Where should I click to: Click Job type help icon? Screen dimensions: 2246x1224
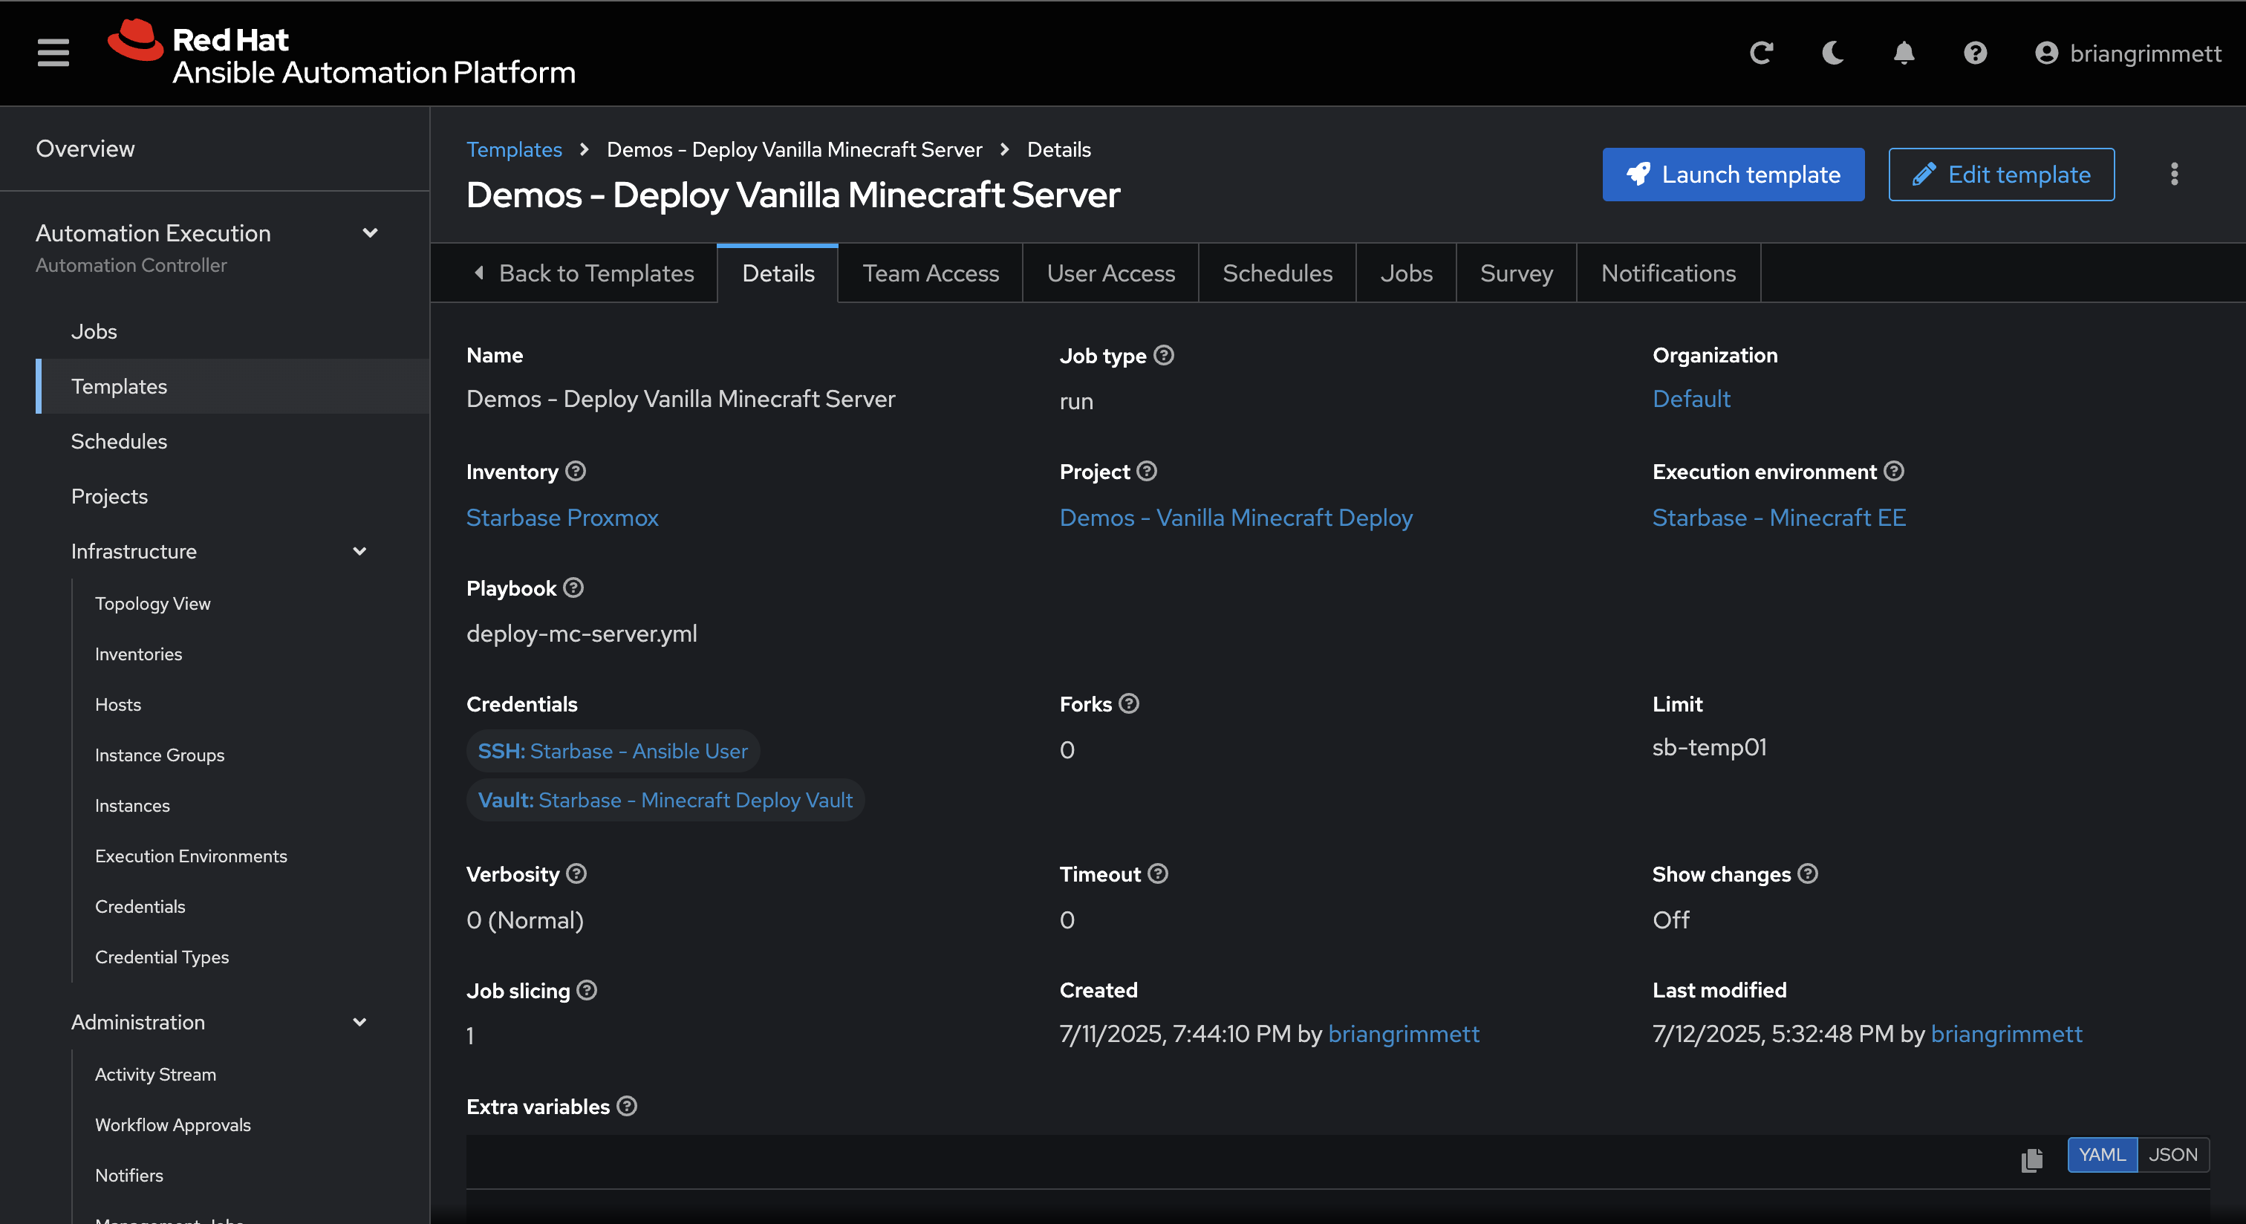[1163, 355]
